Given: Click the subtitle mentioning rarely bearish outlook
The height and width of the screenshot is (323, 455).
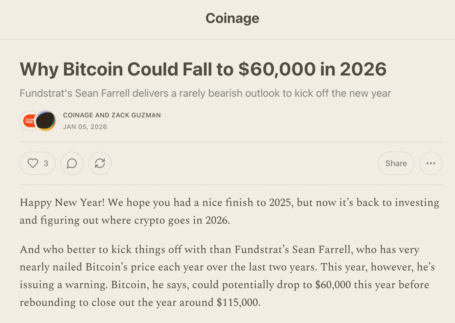Looking at the screenshot, I should pos(205,93).
